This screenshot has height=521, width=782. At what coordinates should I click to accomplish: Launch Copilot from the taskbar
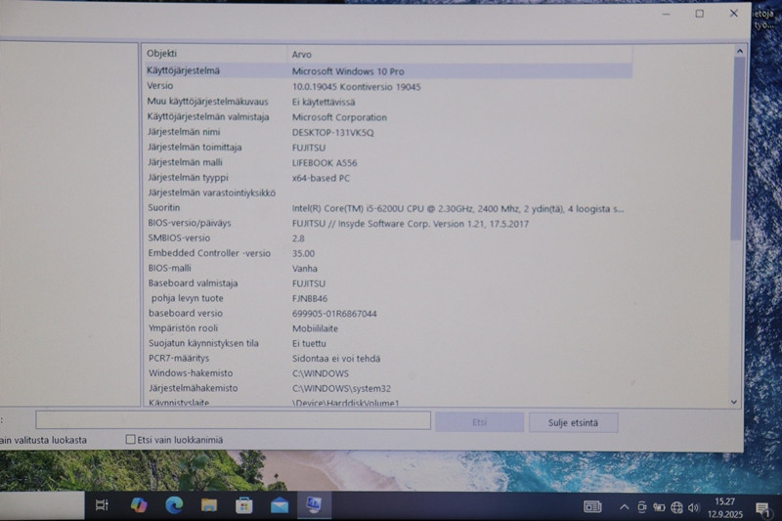[139, 505]
